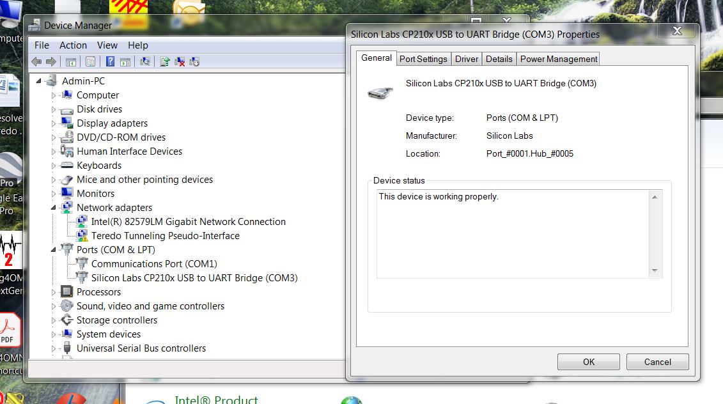Click the Network adapters category icon
This screenshot has height=404, width=723.
click(67, 207)
